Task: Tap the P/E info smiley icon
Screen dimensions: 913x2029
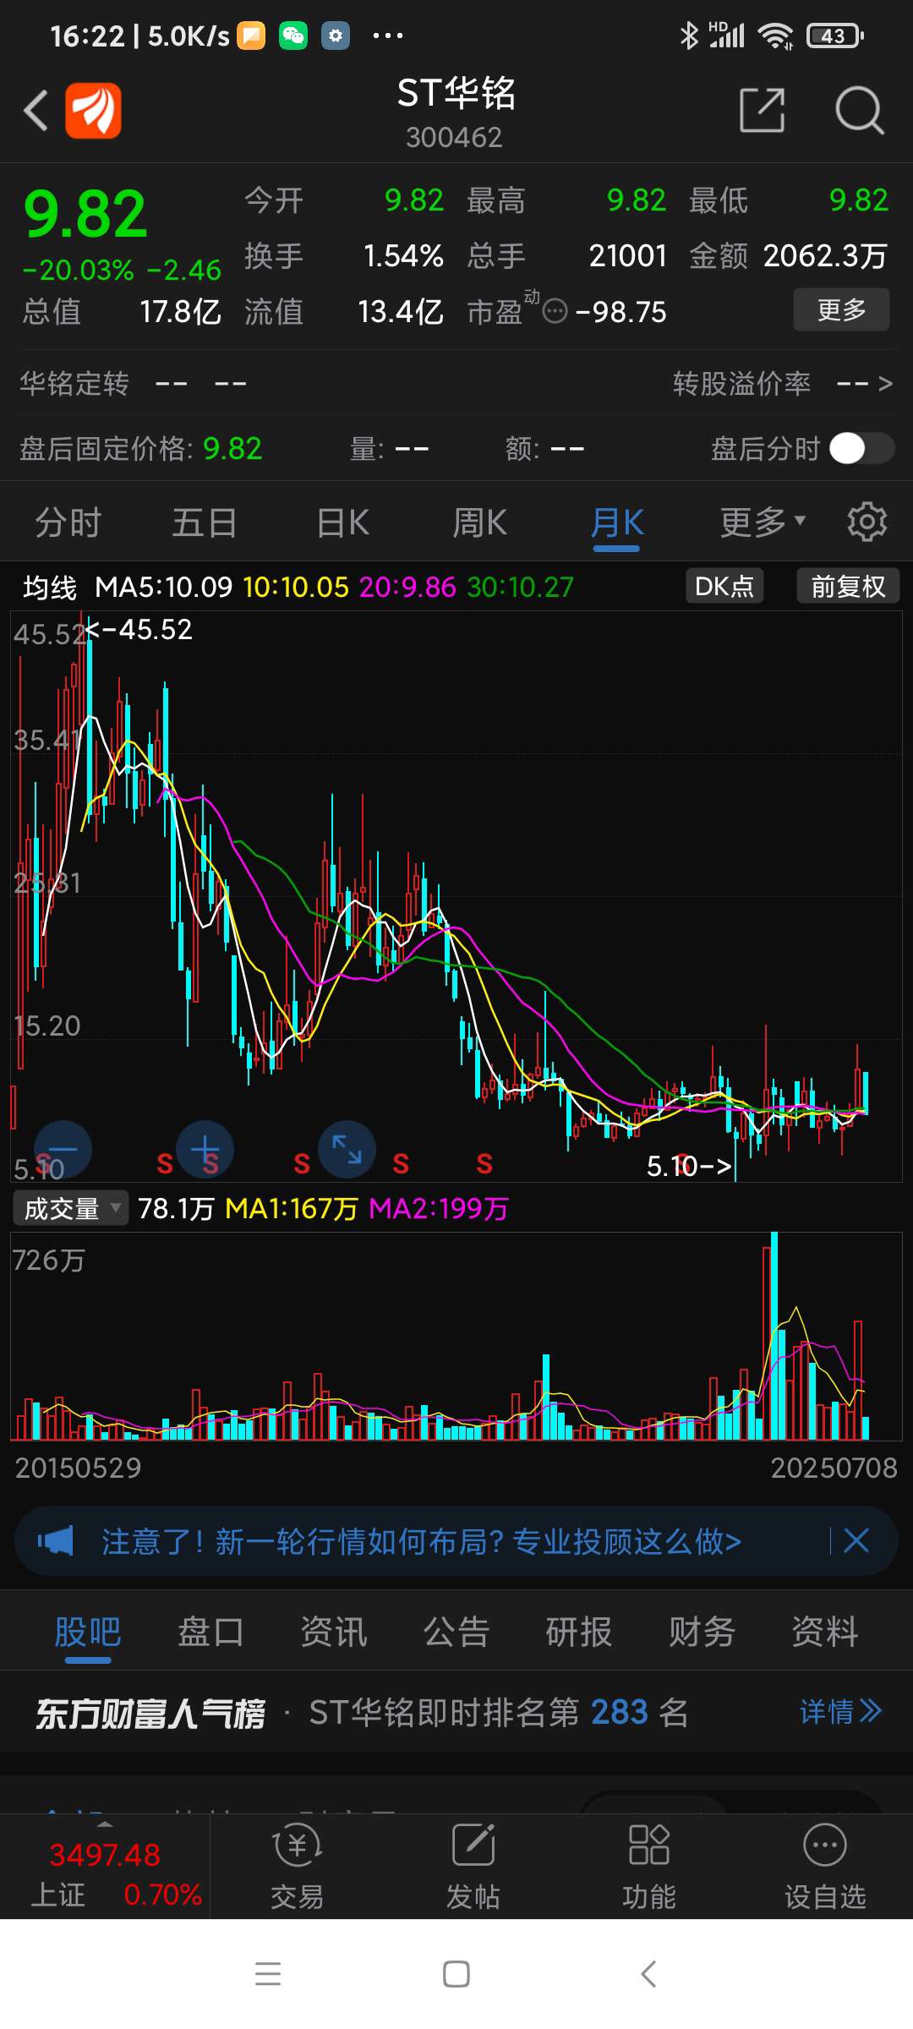Action: 555,312
